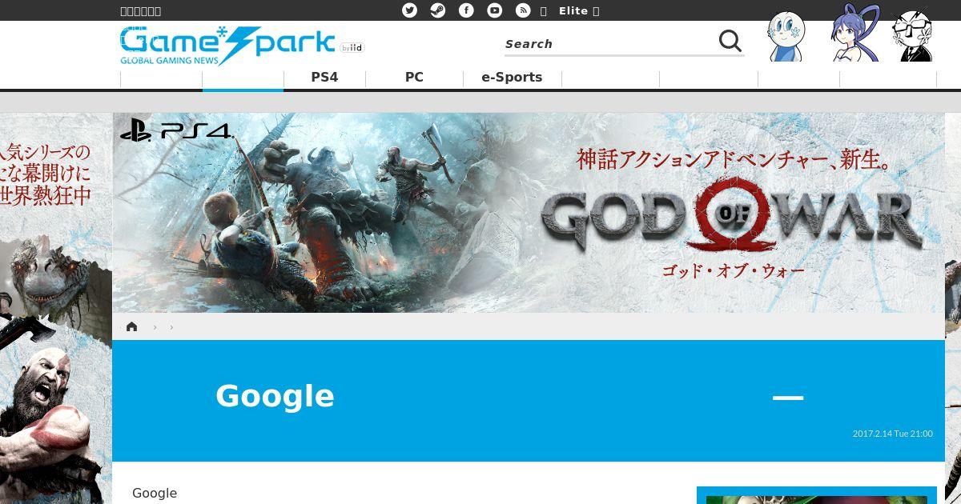Click the God of War PS4 banner
Viewport: 961px width, 504px height.
coord(529,213)
